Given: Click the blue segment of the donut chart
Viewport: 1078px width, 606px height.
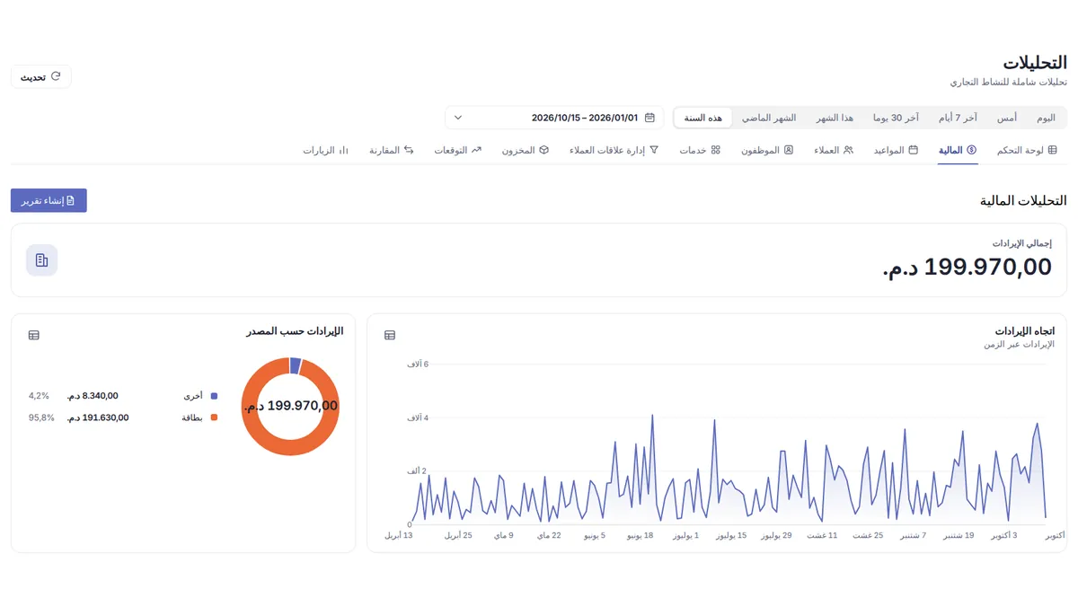Looking at the screenshot, I should pos(296,365).
